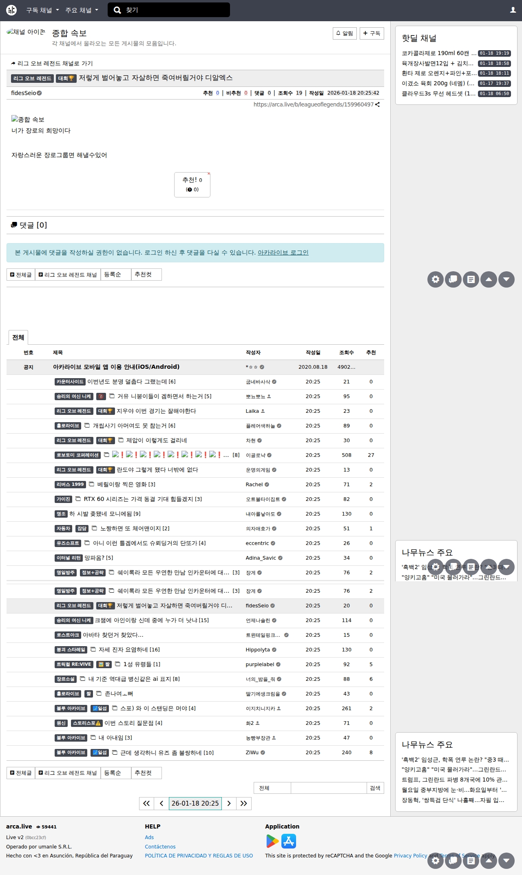Click the 리버스 1999 channel badge
The width and height of the screenshot is (522, 875).
pos(70,485)
